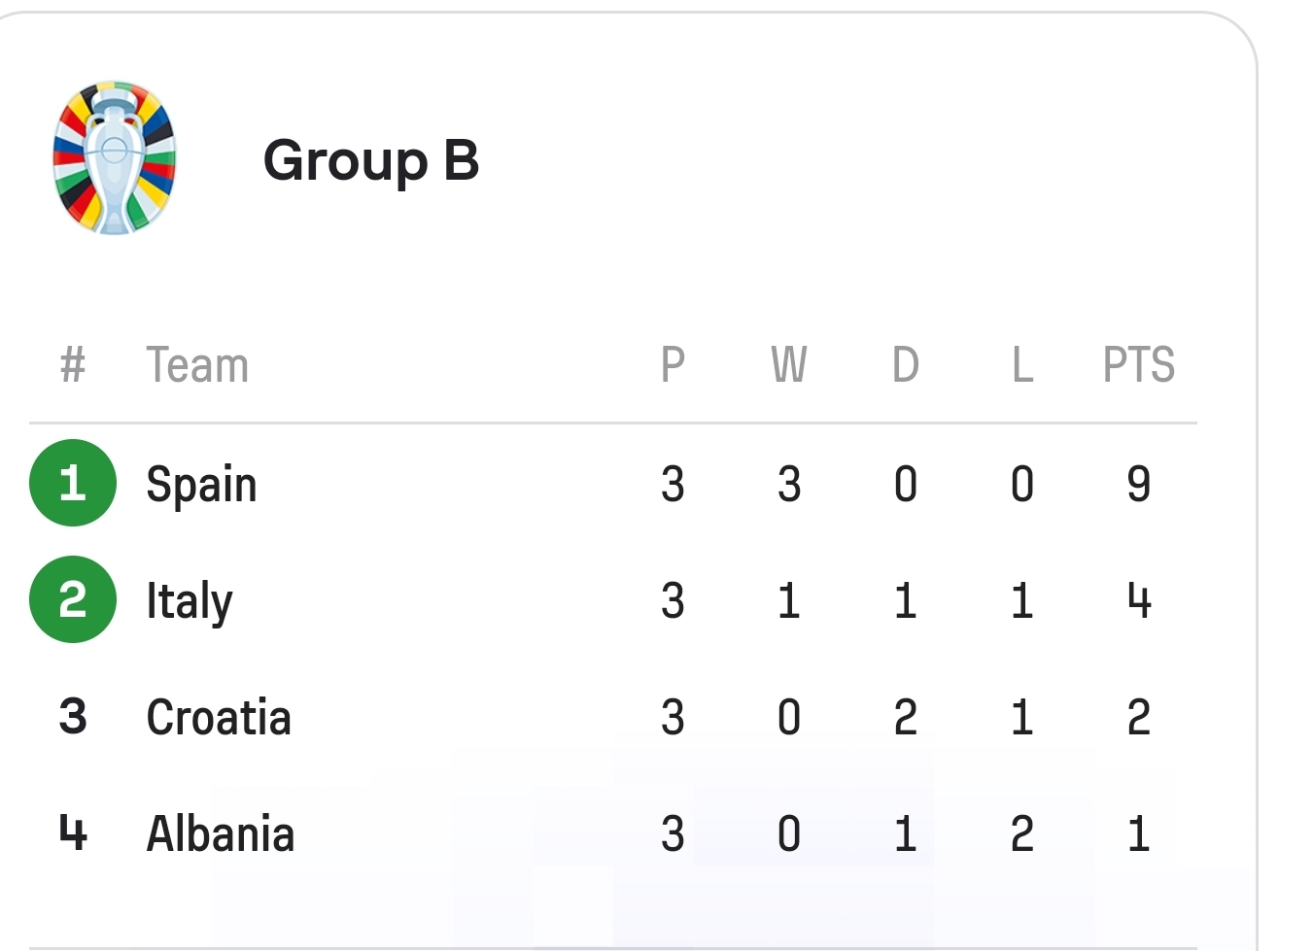The width and height of the screenshot is (1313, 951).
Task: Select the Croatia team name
Action: click(219, 718)
